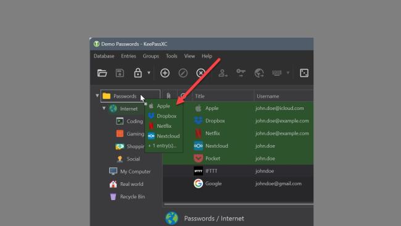The width and height of the screenshot is (401, 226).
Task: Open password generator dice icon
Action: click(304, 73)
